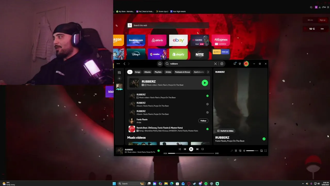This screenshot has height=186, width=330.
Task: Play the RUBBERZ top result
Action: [x=205, y=83]
